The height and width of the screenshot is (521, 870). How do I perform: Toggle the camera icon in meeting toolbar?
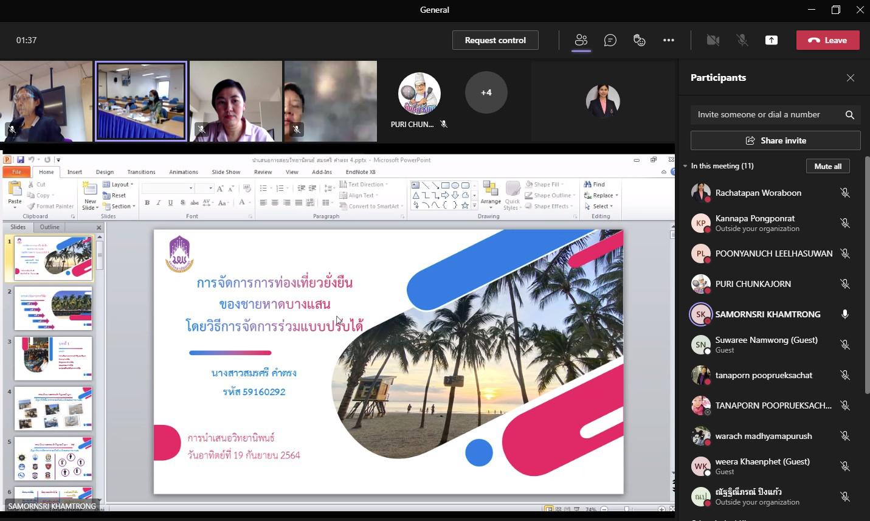pyautogui.click(x=713, y=40)
